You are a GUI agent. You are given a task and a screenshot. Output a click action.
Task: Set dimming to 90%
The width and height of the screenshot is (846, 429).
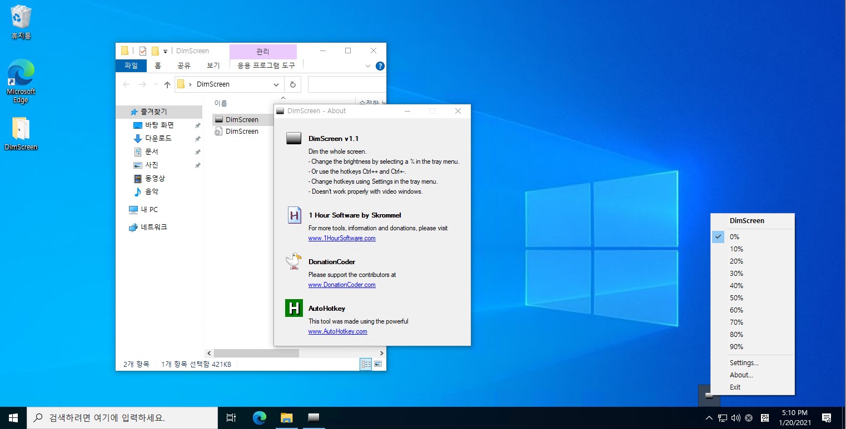point(753,346)
